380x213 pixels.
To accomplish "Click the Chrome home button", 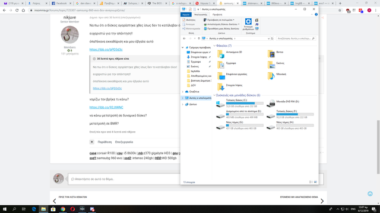I will [23, 11].
